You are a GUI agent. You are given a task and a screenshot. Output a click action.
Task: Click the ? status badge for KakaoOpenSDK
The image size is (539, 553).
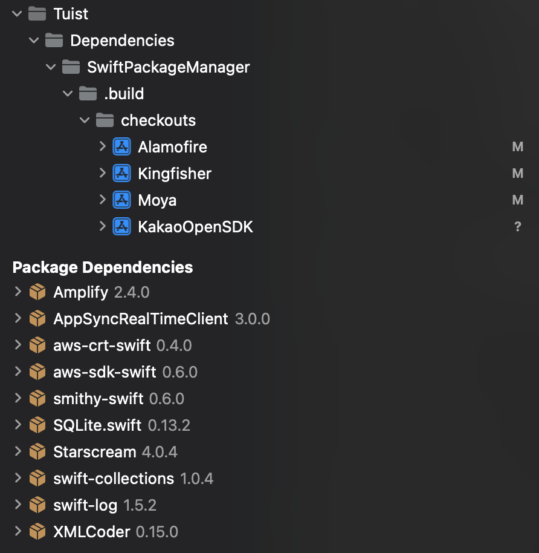(517, 227)
